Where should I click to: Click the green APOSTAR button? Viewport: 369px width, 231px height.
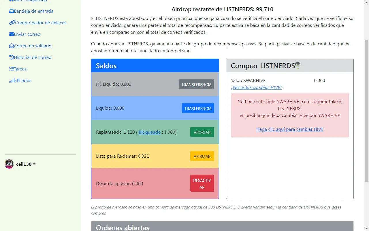[202, 132]
